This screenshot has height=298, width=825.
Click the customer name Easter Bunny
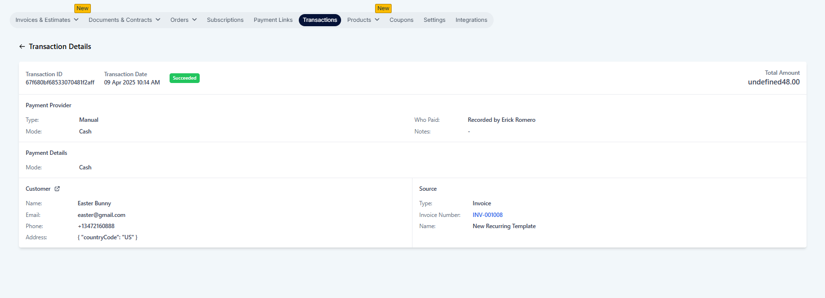click(94, 203)
